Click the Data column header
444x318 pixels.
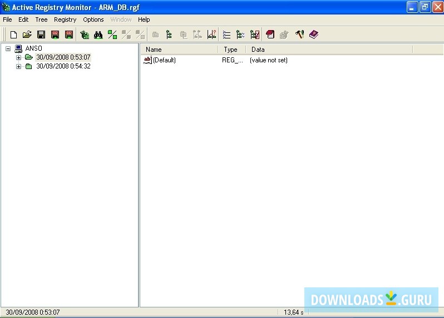329,50
